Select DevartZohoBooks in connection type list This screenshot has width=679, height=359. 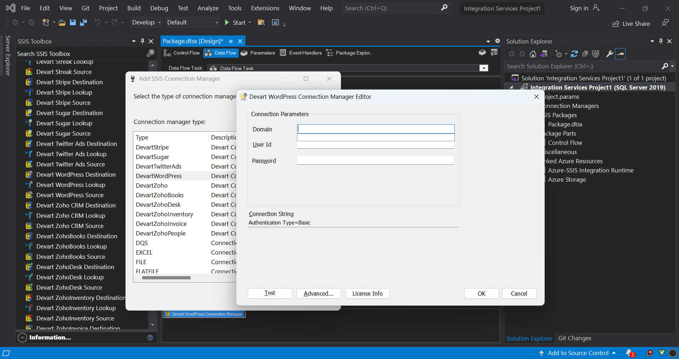159,195
